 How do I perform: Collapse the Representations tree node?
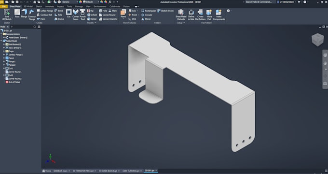[x=1, y=34]
